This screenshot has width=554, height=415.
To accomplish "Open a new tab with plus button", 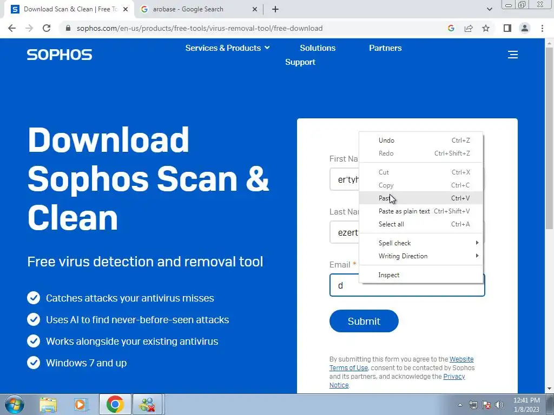I will pos(275,9).
